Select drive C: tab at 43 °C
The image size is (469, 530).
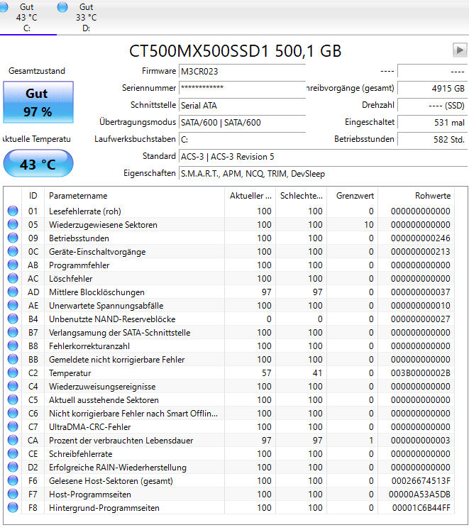(x=26, y=17)
